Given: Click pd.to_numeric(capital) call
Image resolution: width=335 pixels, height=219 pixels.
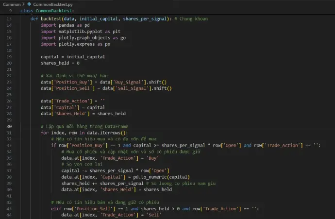Looking at the screenshot, I should [162, 177].
